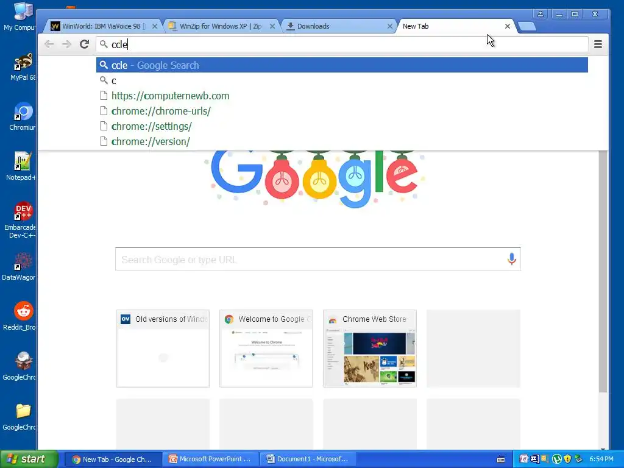Click the chat bubble tray icon

tap(534, 459)
